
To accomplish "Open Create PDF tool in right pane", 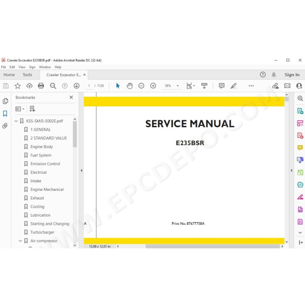I will point(300,136).
